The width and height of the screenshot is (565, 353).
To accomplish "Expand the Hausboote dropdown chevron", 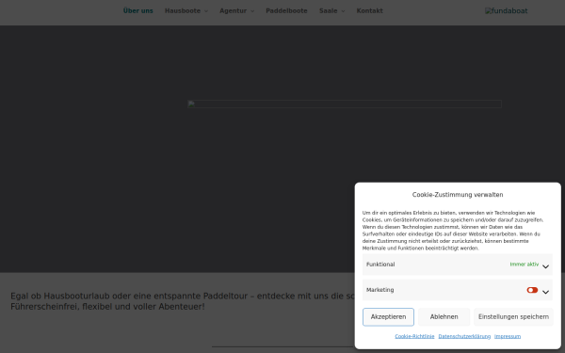I will (x=206, y=11).
